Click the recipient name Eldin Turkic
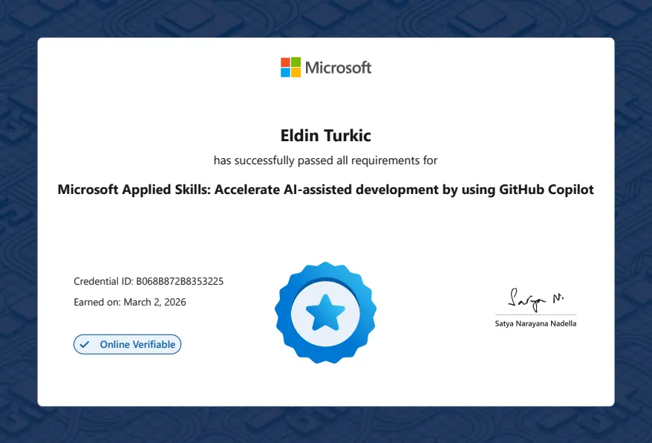Image resolution: width=652 pixels, height=443 pixels. click(x=325, y=136)
